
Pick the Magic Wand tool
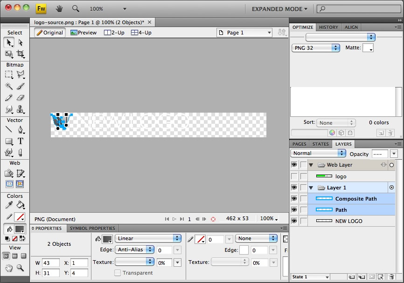[9, 86]
